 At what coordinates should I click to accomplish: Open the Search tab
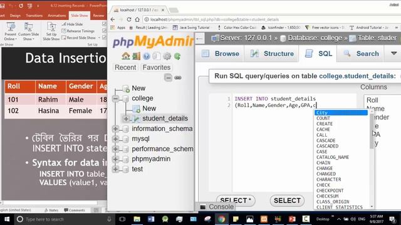(x=360, y=54)
